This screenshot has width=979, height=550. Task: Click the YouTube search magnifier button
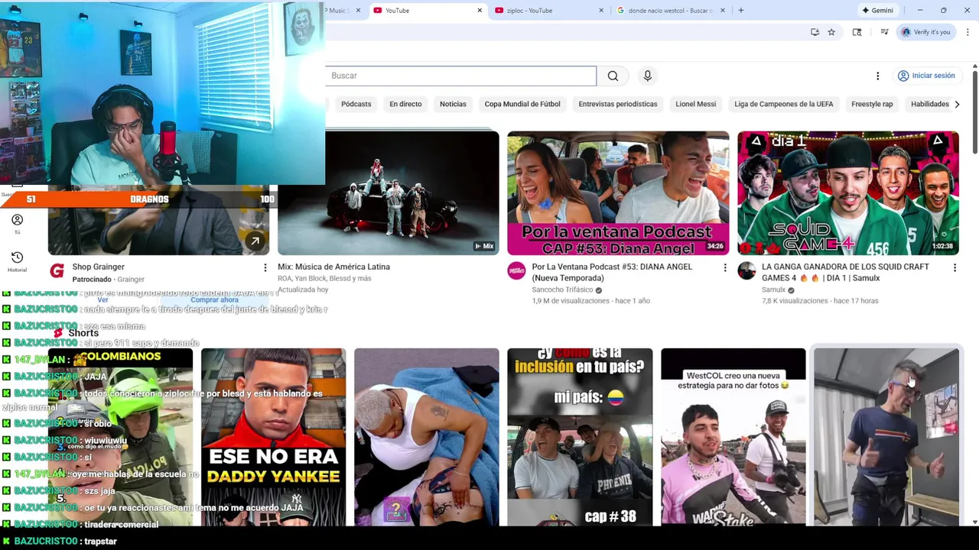tap(613, 76)
